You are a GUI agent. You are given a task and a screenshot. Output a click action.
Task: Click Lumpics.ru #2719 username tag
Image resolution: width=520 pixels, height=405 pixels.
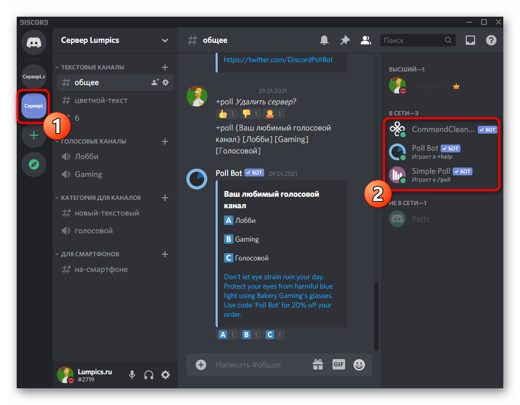click(x=94, y=375)
